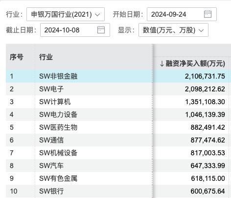Click value 1,046,139.39
231x198 pixels.
(205, 114)
